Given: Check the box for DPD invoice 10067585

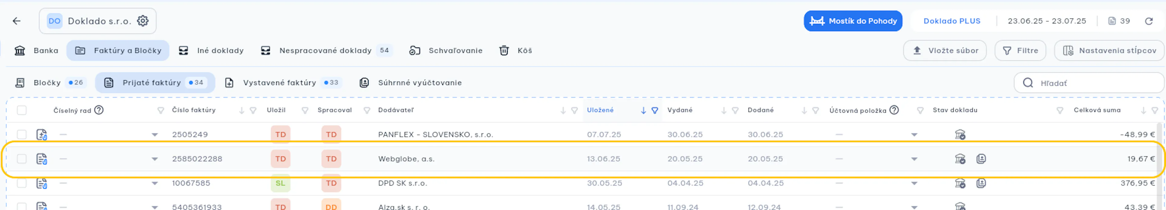Looking at the screenshot, I should 22,183.
